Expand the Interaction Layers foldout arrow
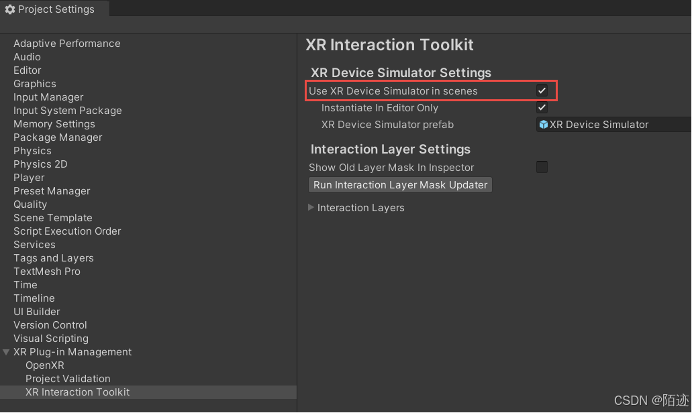692x413 pixels. click(x=311, y=208)
